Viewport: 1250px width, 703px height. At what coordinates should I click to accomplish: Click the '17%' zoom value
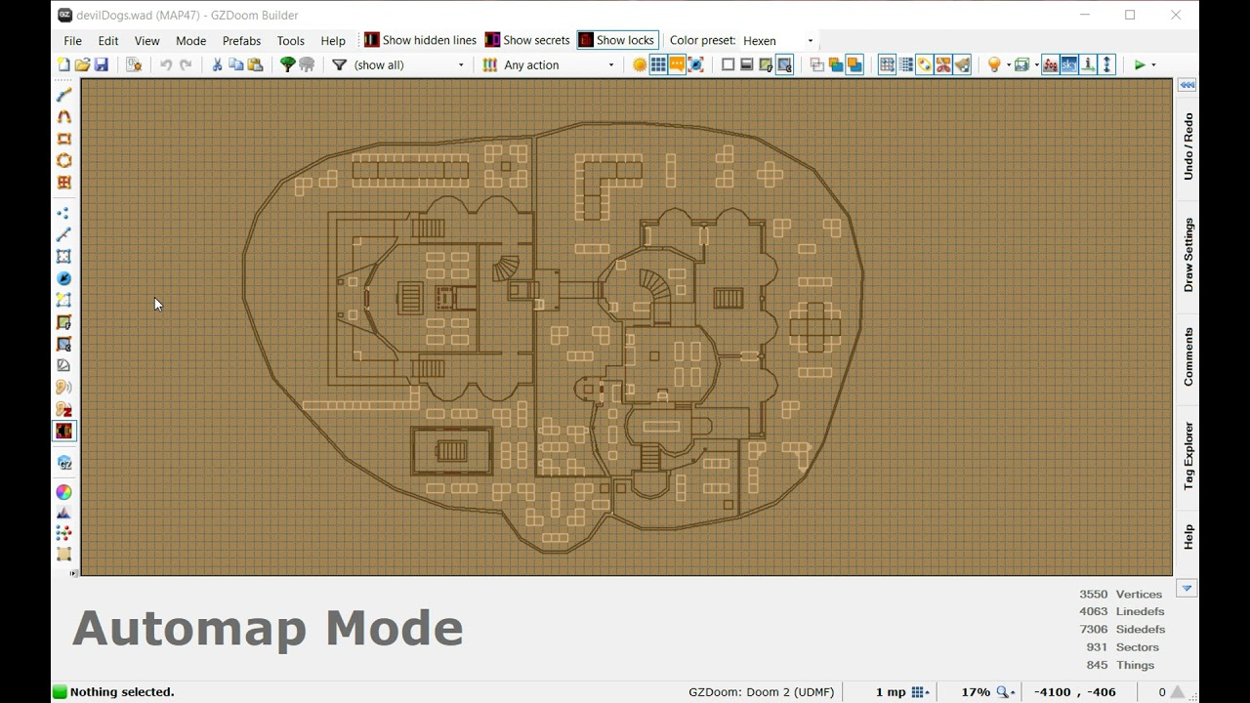[x=976, y=691]
